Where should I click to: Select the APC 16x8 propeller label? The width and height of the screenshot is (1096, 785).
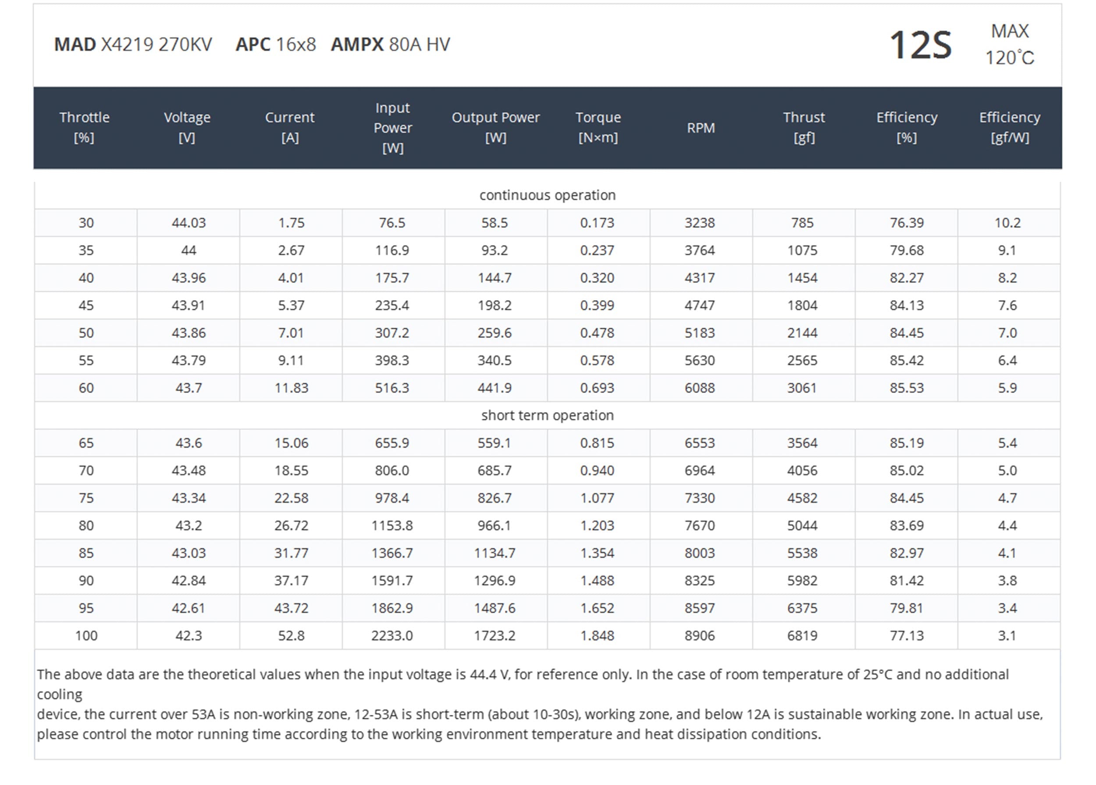(275, 44)
